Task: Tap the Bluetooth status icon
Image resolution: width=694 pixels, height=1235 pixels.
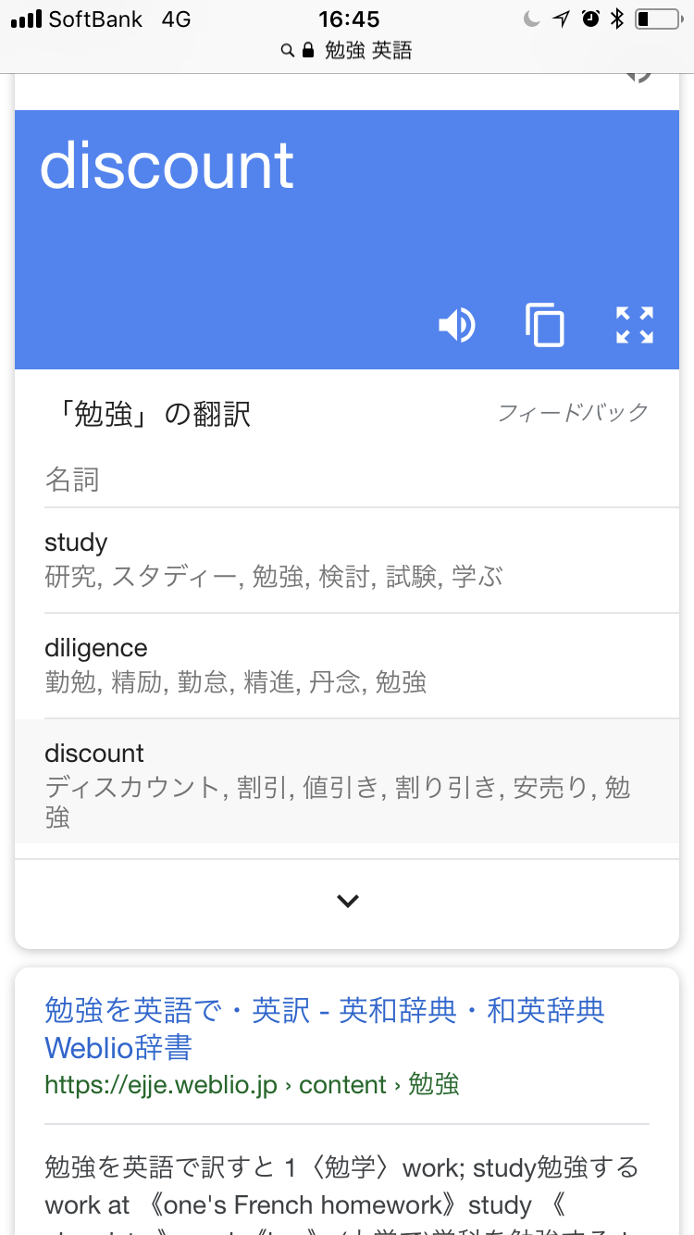Action: 617,19
